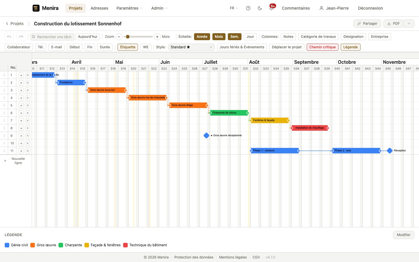This screenshot has width=419, height=262.
Task: Click the redo arrow icon
Action: [x=21, y=37]
